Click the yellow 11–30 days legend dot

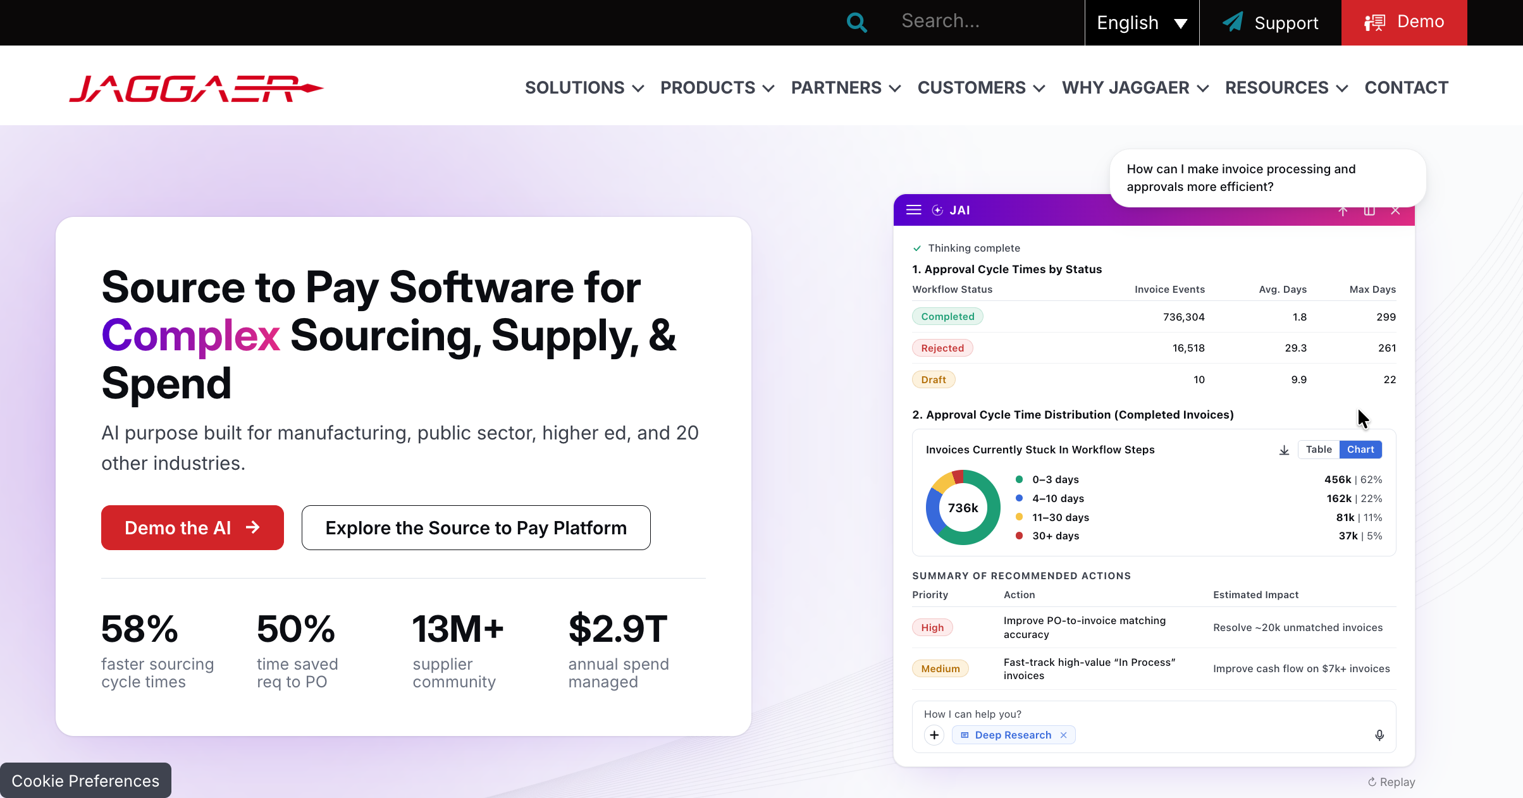tap(1020, 517)
